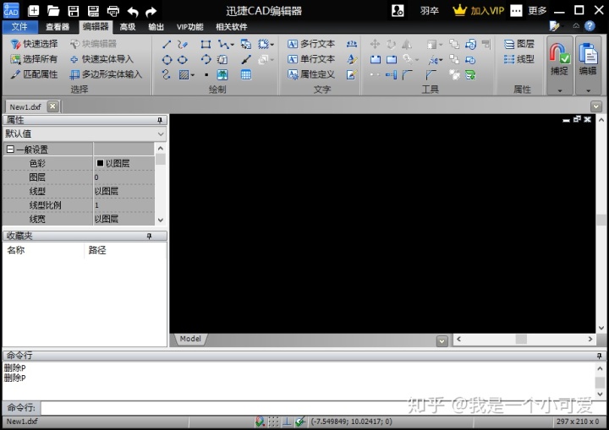The height and width of the screenshot is (430, 609).
Task: Insert an image using picture icon
Action: (x=222, y=74)
